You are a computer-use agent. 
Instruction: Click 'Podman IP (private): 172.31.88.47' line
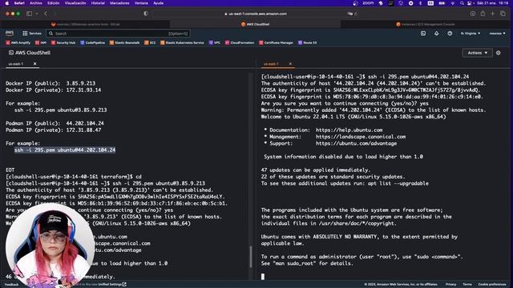click(54, 130)
